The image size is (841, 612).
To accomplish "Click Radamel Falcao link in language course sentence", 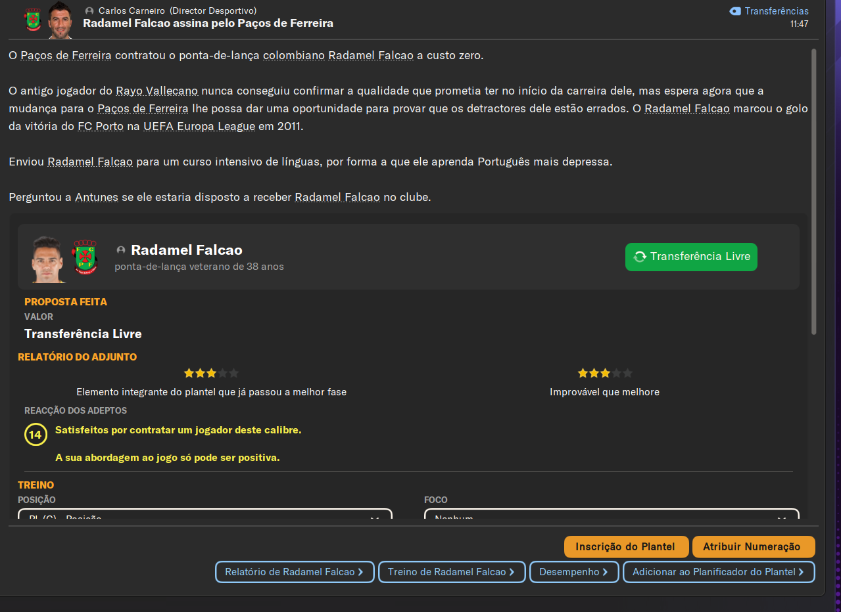I will tap(90, 162).
